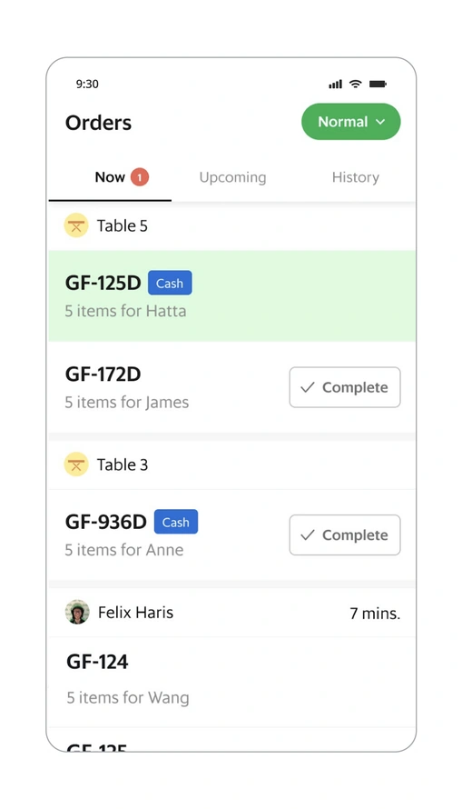Viewport: 462px width, 809px height.
Task: Click the Table 5 picnic table icon
Action: (76, 225)
